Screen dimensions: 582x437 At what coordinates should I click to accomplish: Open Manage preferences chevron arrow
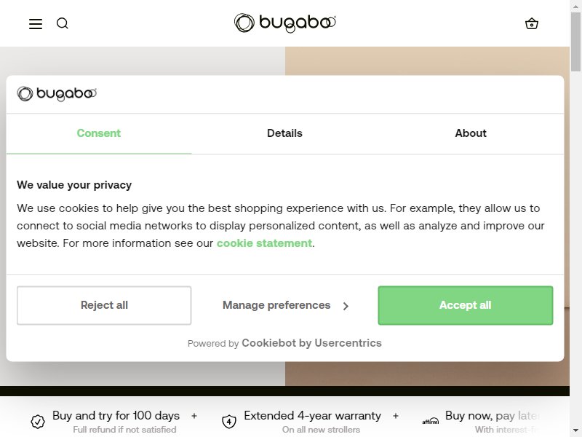click(x=346, y=306)
